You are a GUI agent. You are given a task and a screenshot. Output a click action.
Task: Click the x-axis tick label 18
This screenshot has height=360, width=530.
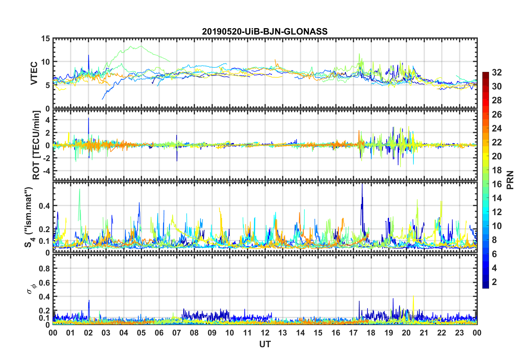tap(371, 333)
